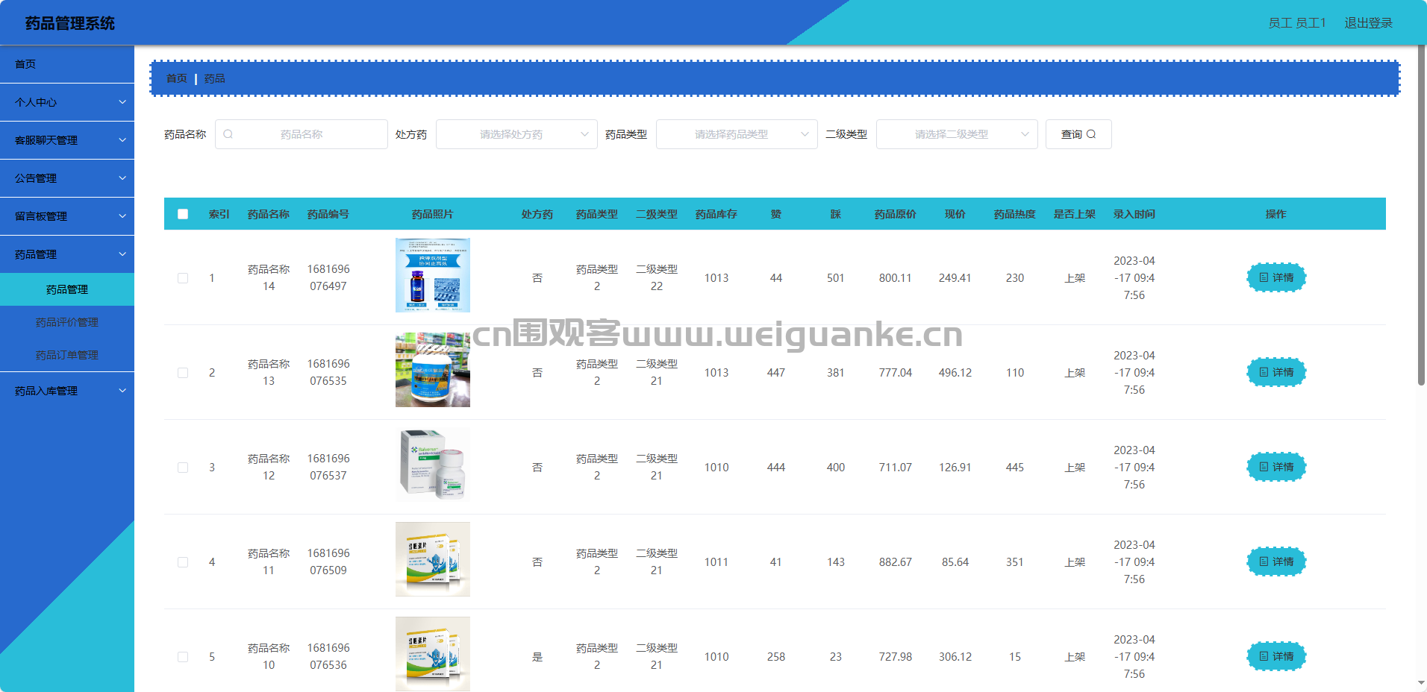Screen dimensions: 1427x692
Task: Open the 请选择处方药 dropdown
Action: point(516,134)
